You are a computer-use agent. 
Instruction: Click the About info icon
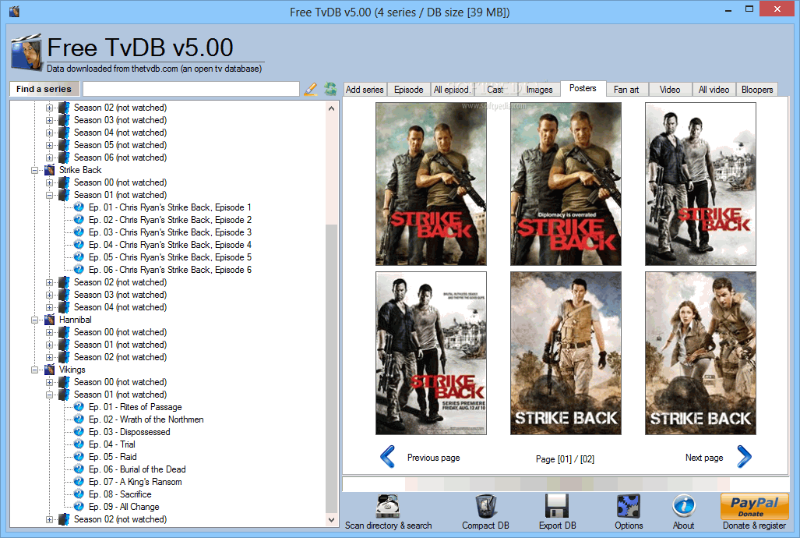coord(684,506)
